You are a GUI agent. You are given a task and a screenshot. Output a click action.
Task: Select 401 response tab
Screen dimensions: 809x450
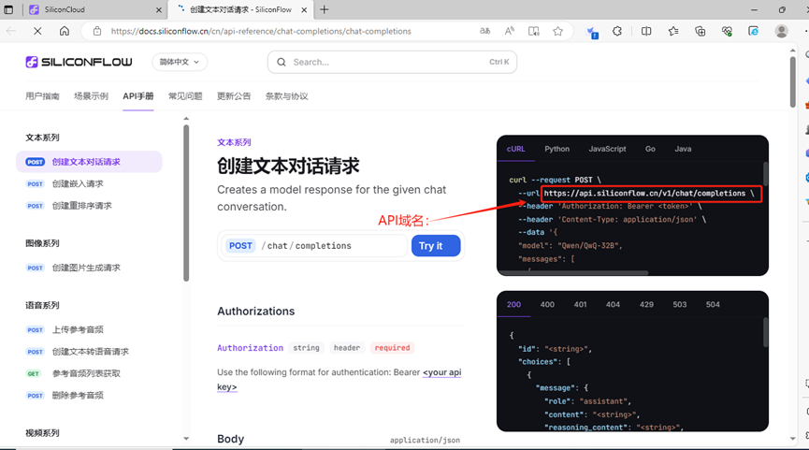(x=580, y=304)
